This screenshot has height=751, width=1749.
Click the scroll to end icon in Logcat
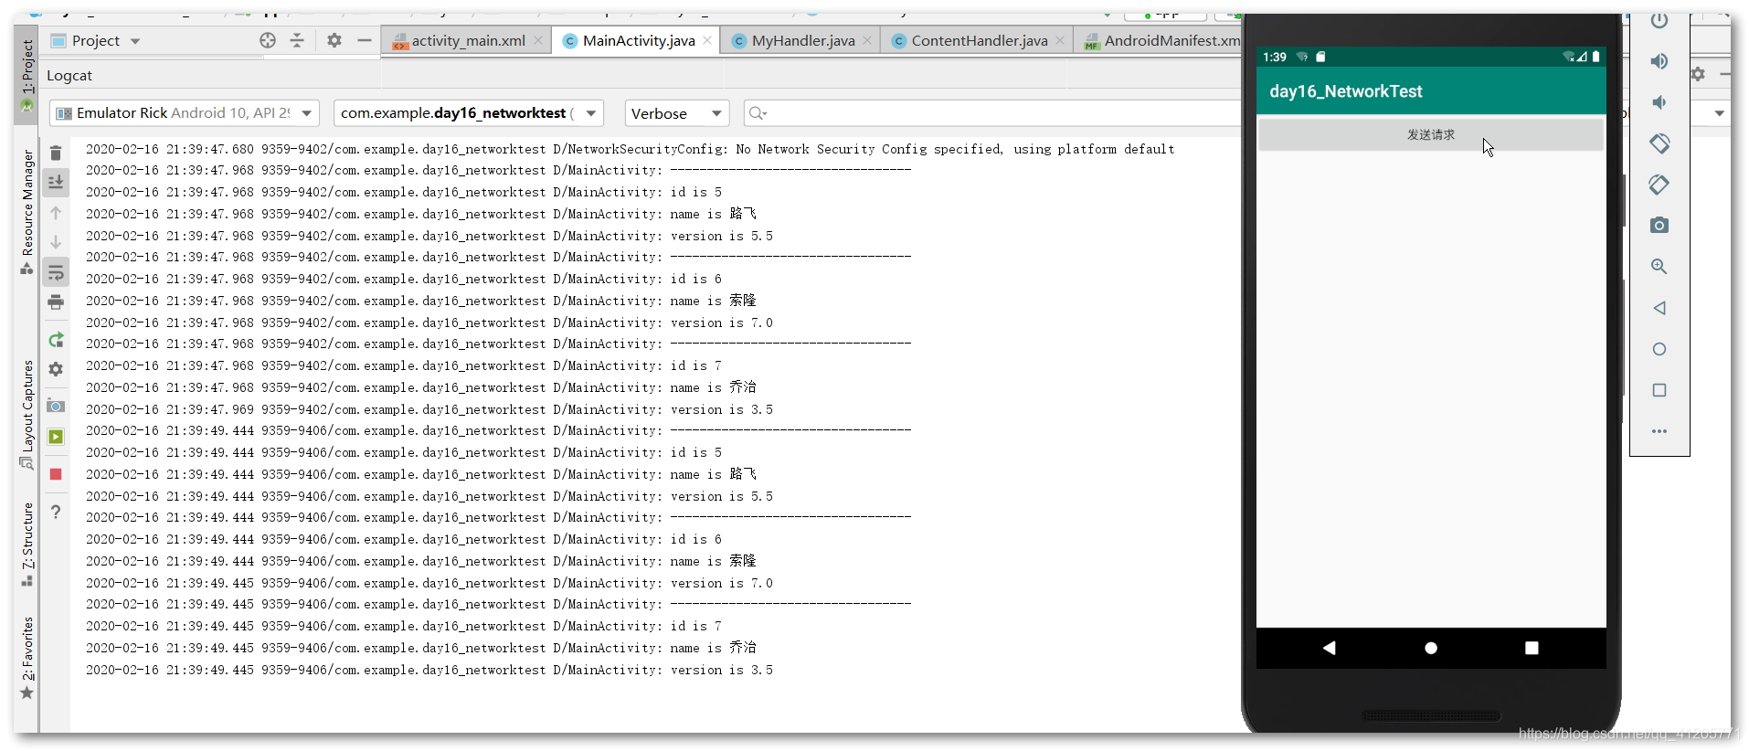(56, 182)
